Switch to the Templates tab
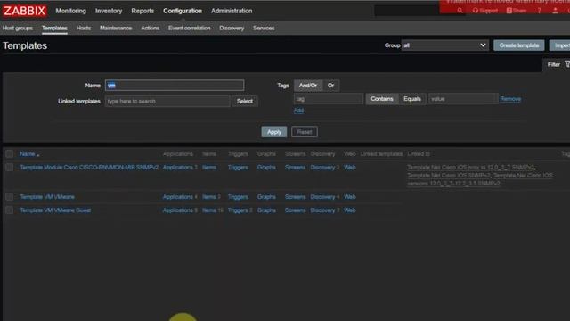570x321 pixels. [54, 28]
